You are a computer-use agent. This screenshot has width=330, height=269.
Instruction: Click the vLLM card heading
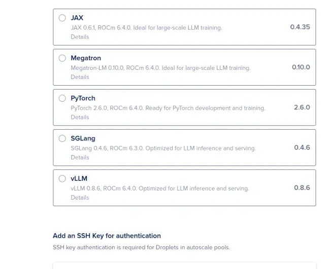(x=79, y=178)
